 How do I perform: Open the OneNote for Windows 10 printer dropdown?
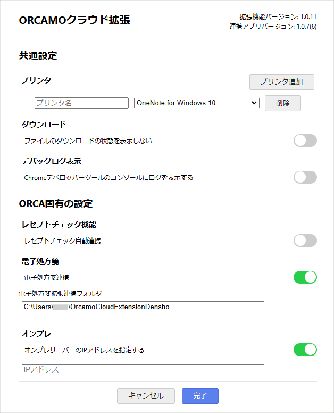196,103
